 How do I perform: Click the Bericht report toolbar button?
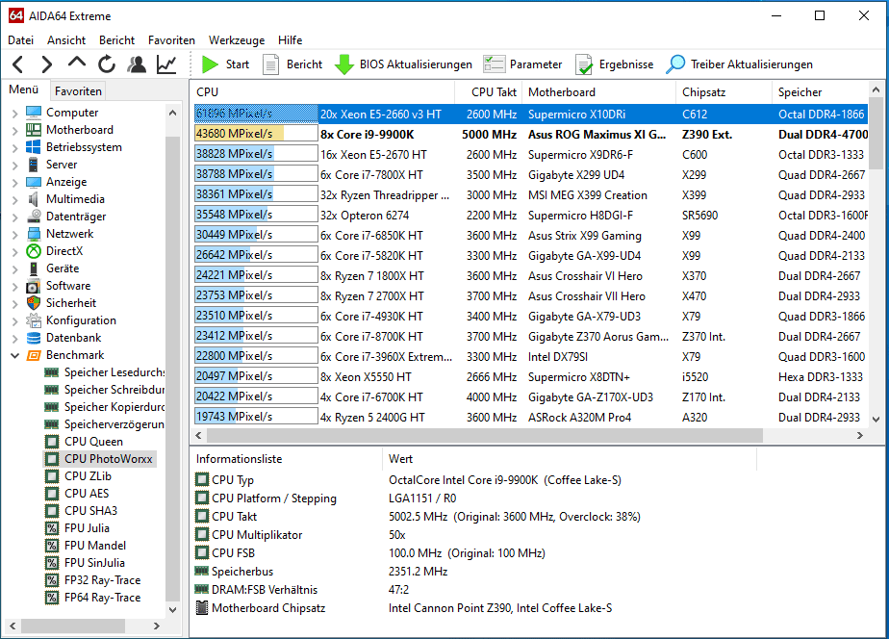point(292,64)
